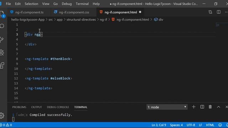Split the editor to the right
The width and height of the screenshot is (228, 128).
pyautogui.click(x=218, y=12)
